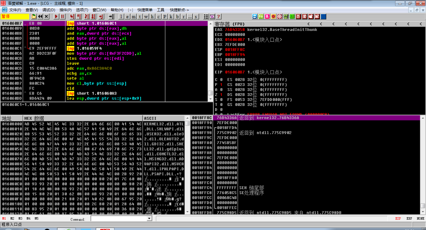
Task: Open the 调试(D) menu
Action: click(x=49, y=10)
